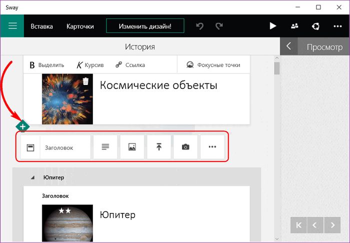Click the Redo arrow icon
Image resolution: width=350 pixels, height=243 pixels.
pos(219,26)
